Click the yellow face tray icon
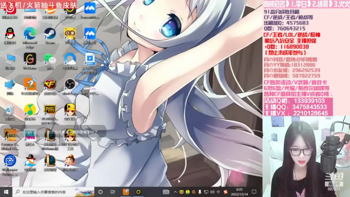The image size is (350, 197). pos(181,192)
